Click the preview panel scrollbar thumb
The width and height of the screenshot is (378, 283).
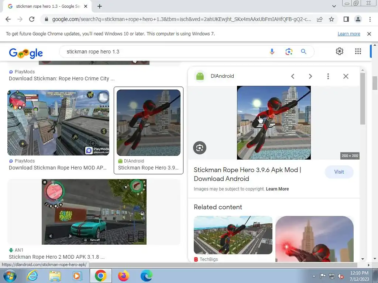tap(362, 99)
